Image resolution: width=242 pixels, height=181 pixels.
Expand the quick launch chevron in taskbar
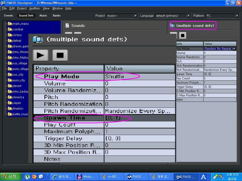tap(47, 175)
